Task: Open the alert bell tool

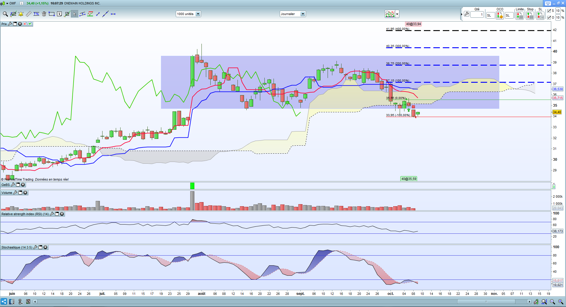Action: (x=21, y=14)
